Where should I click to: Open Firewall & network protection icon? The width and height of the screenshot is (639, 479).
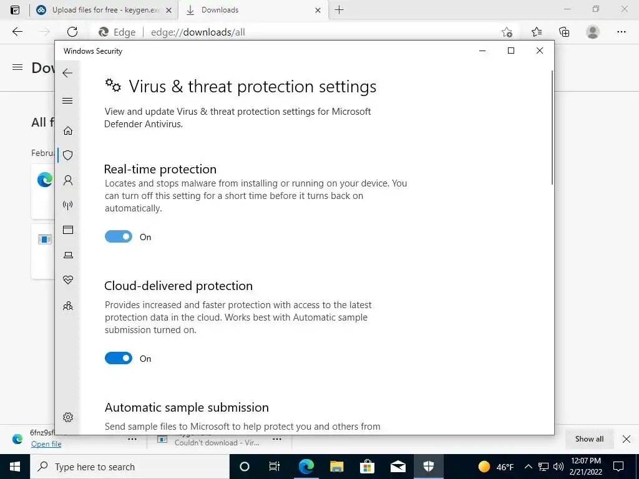point(68,205)
